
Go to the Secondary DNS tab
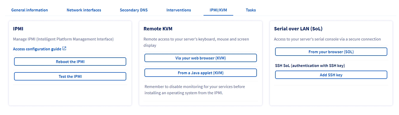[134, 10]
